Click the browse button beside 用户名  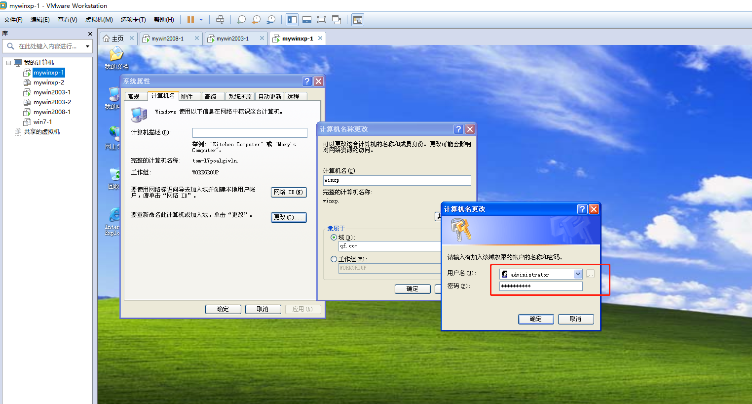pyautogui.click(x=590, y=274)
